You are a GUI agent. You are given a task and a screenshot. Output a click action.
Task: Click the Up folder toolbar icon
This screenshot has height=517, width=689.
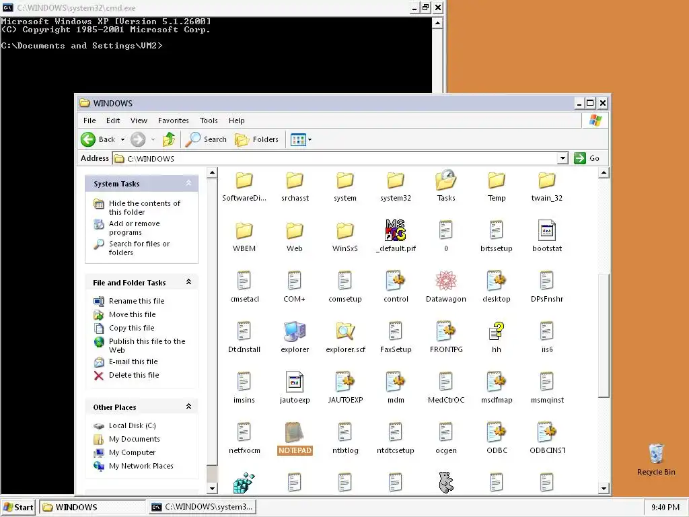coord(169,139)
